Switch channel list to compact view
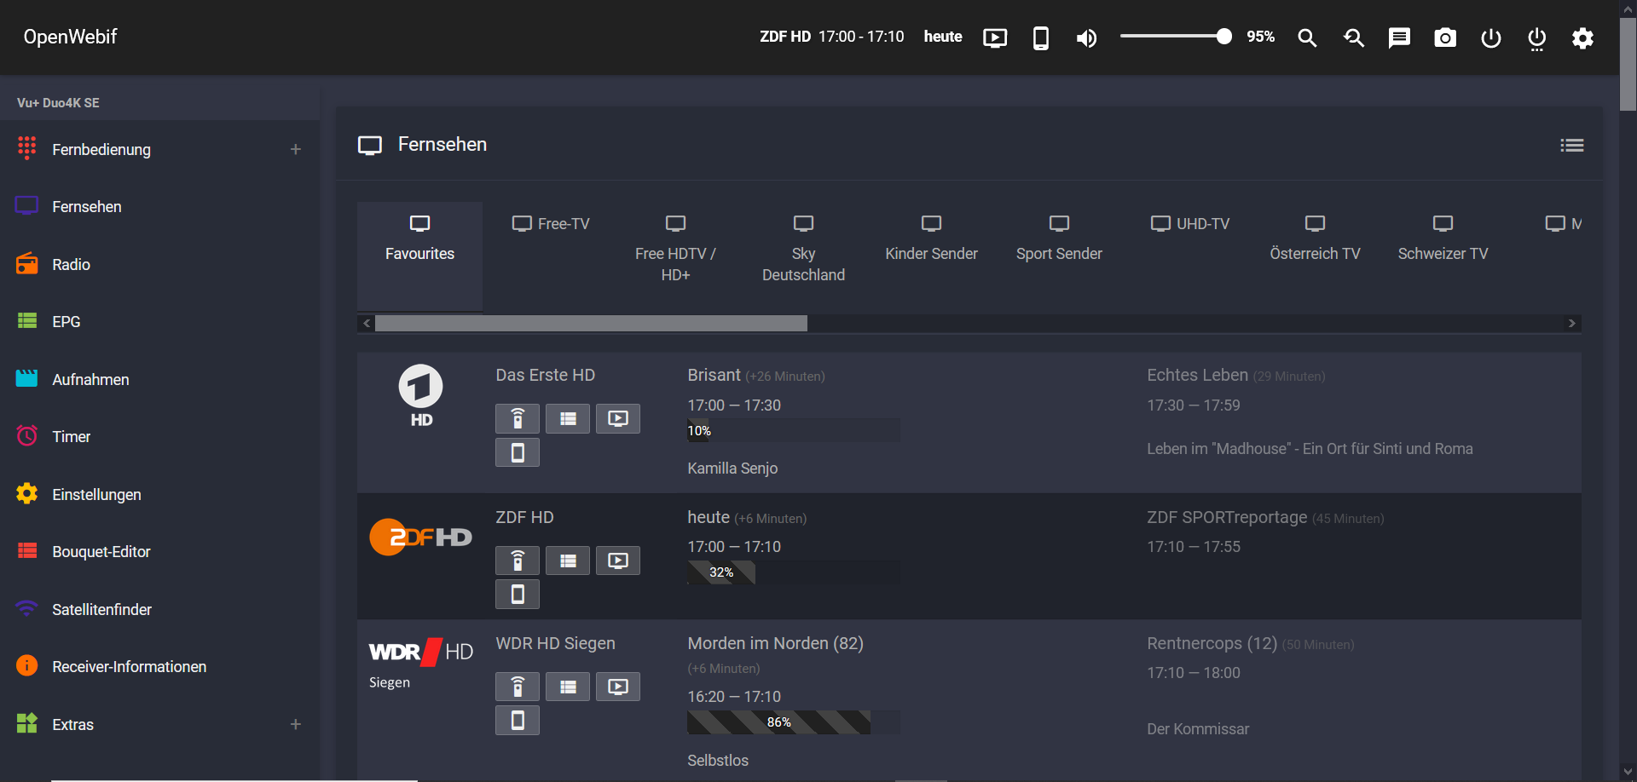 (x=1572, y=145)
